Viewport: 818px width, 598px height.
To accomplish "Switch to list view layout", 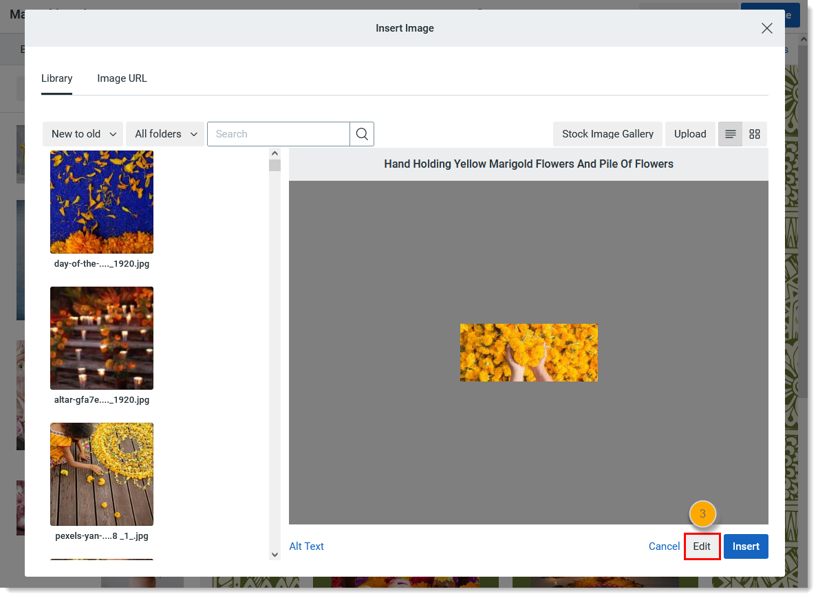I will tap(731, 134).
